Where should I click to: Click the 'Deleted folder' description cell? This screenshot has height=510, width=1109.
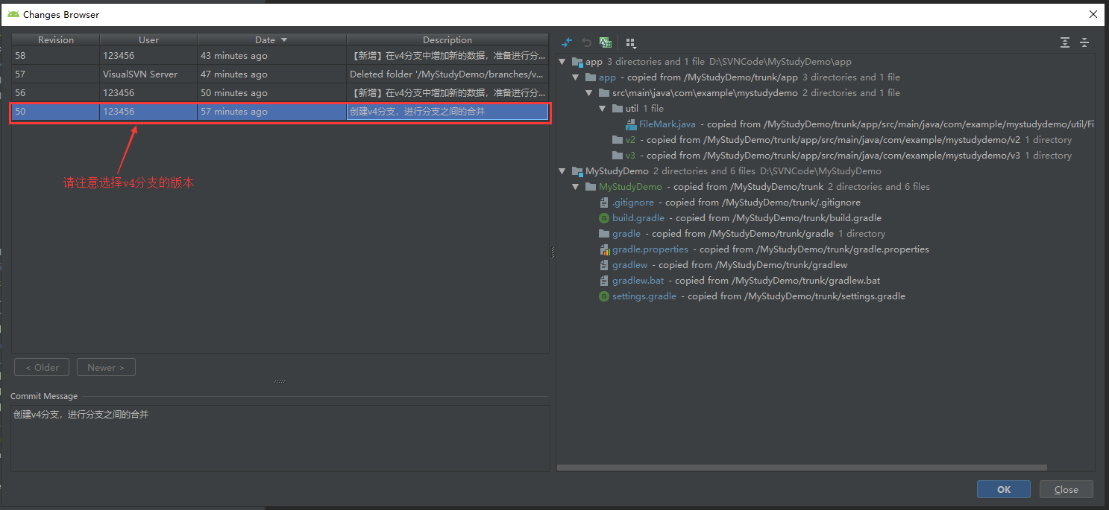click(x=447, y=74)
